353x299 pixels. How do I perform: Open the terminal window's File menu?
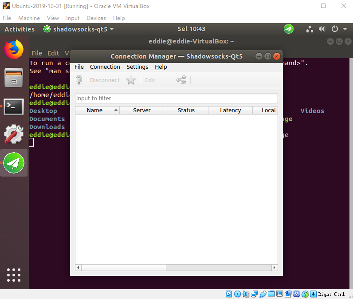point(37,53)
